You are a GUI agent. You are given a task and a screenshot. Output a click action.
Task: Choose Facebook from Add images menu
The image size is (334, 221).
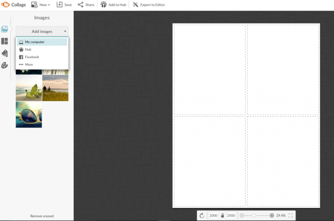coord(42,57)
